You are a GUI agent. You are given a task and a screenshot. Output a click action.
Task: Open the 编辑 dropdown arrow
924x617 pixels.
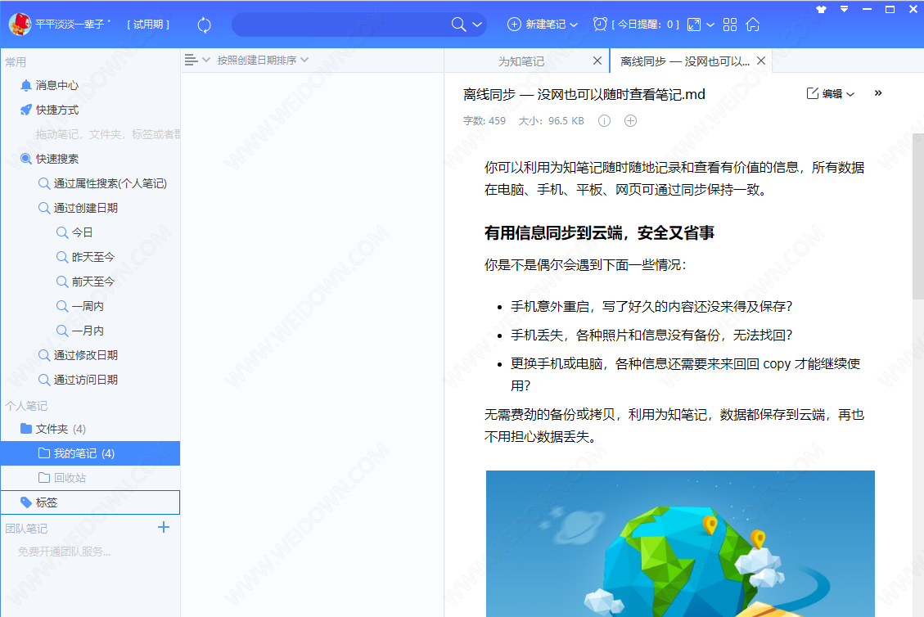[x=850, y=93]
